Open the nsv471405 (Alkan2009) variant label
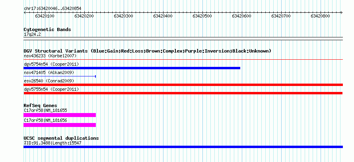Screen dimensions: 354x162 (49, 72)
